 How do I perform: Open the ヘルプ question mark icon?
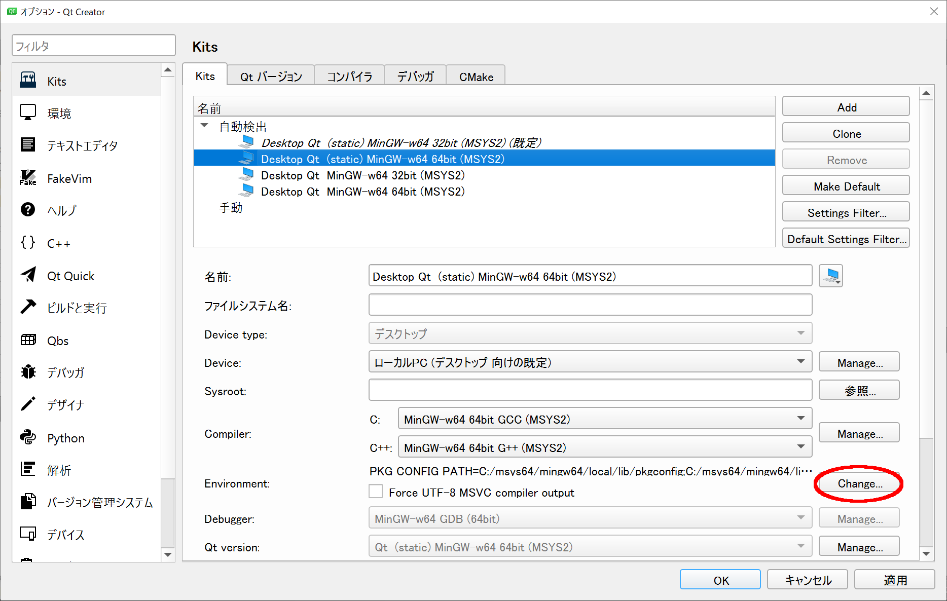pos(28,209)
